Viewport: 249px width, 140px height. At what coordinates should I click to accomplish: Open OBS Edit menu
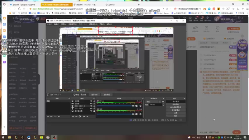57,24
